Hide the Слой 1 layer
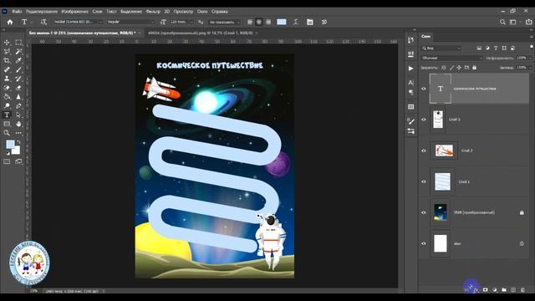Viewport: 535px width, 301px height. (x=424, y=182)
